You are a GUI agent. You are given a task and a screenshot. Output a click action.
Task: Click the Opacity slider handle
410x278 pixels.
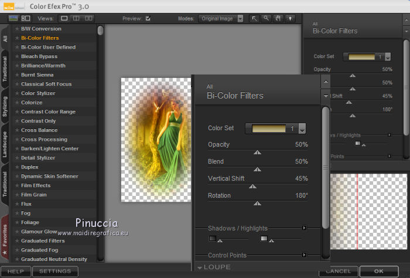(x=257, y=152)
